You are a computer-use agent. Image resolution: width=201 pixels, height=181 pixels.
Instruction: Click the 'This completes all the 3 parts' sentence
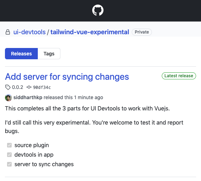pyautogui.click(x=87, y=109)
